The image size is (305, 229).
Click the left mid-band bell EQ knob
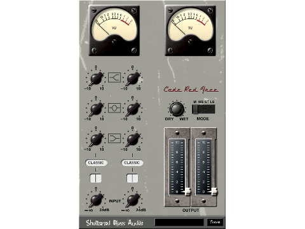click(96, 109)
